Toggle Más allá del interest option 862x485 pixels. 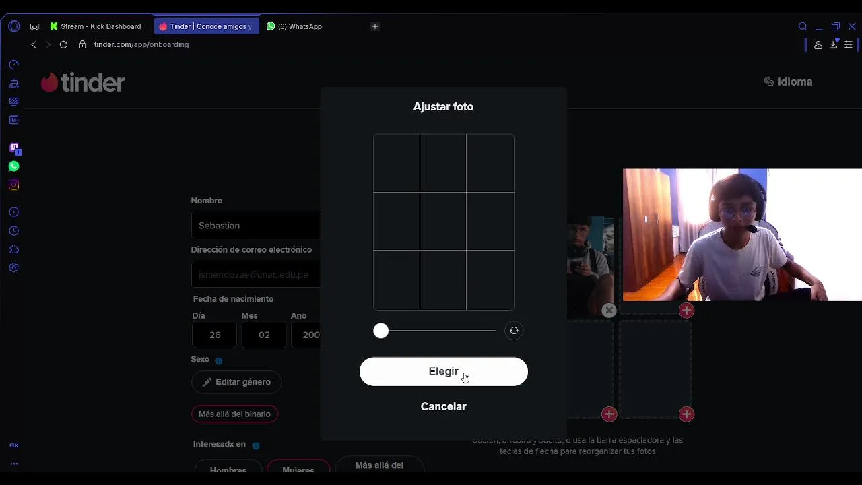tap(379, 464)
